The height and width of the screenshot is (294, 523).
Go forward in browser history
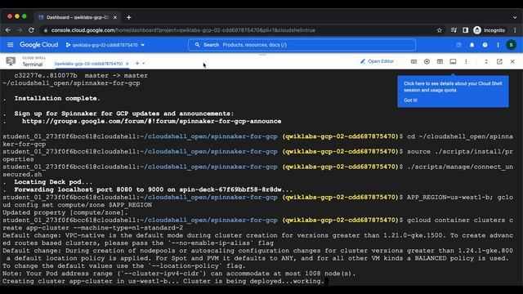(20, 30)
